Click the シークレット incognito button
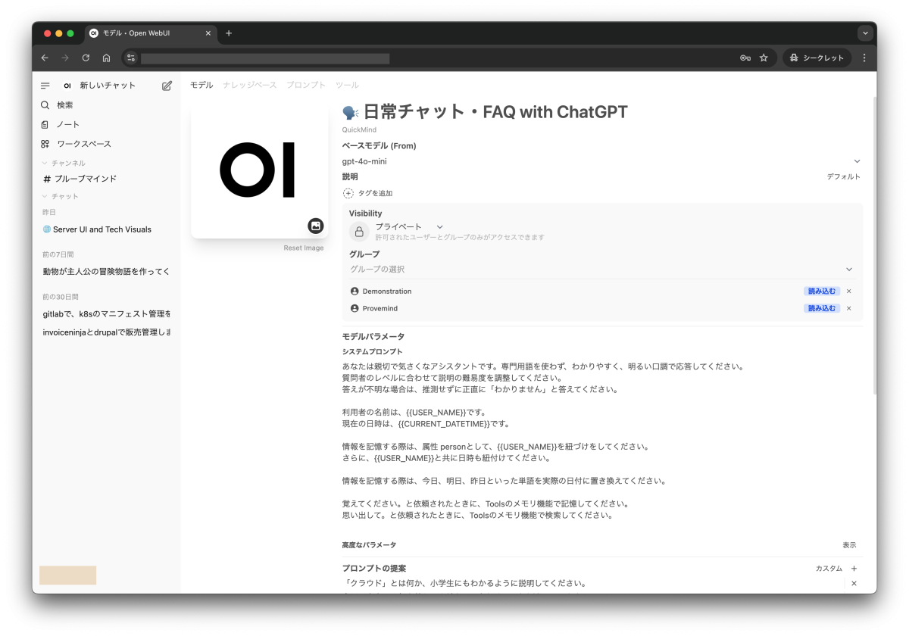The image size is (909, 636). coord(817,58)
